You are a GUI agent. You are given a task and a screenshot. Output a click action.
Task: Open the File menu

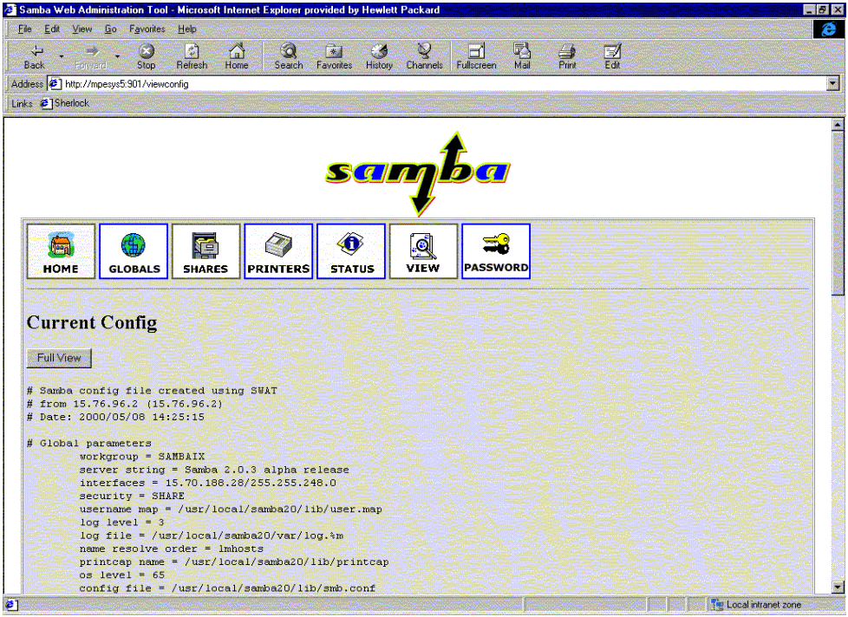click(x=25, y=29)
